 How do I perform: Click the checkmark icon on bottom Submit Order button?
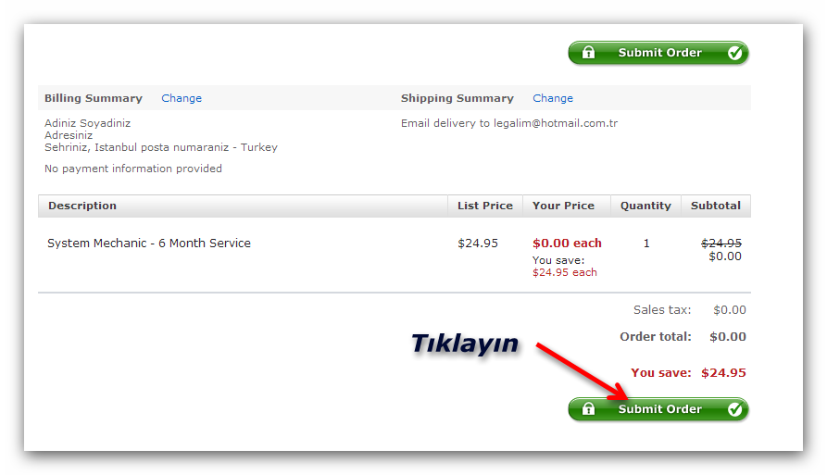click(735, 409)
